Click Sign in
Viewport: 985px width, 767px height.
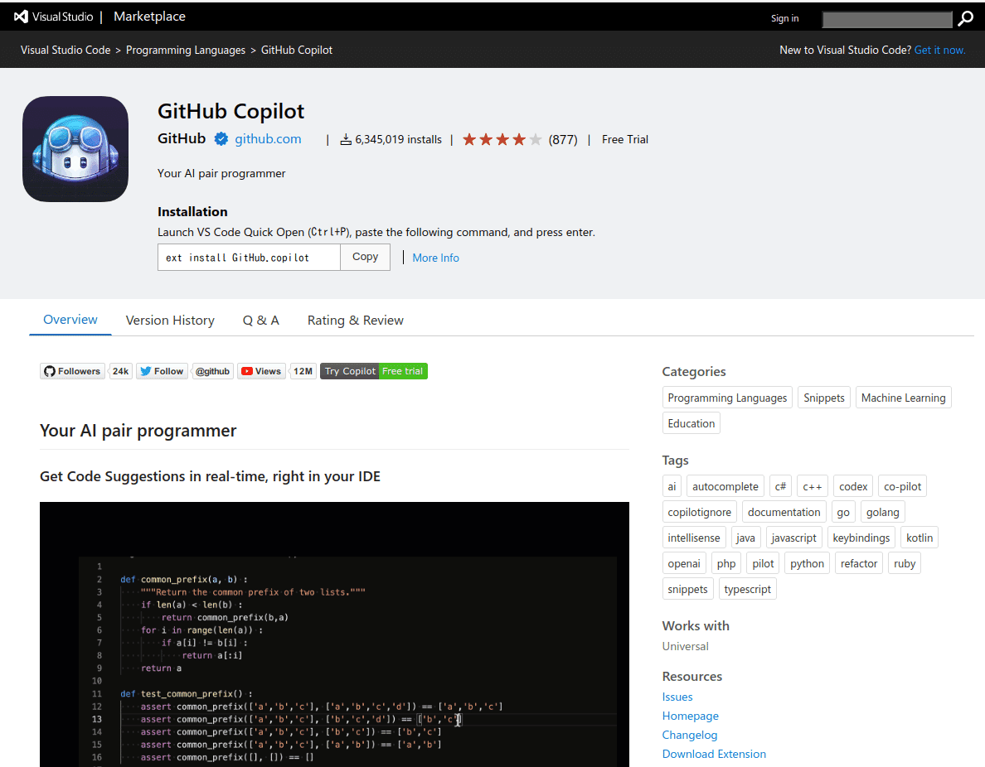[x=784, y=18]
